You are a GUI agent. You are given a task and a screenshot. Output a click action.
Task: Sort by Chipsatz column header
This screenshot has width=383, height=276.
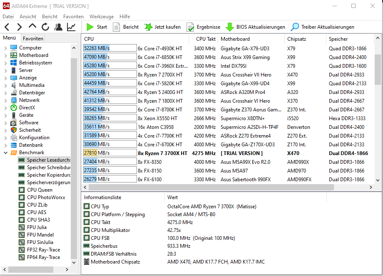click(x=305, y=39)
